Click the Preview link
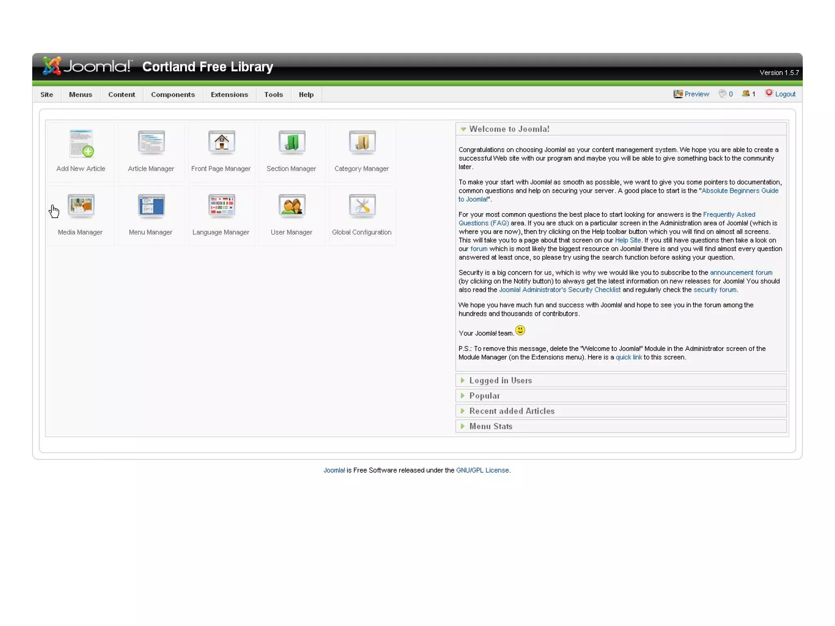 click(x=697, y=94)
